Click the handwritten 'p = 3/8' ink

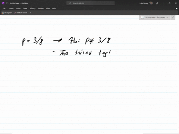[x=32, y=41]
